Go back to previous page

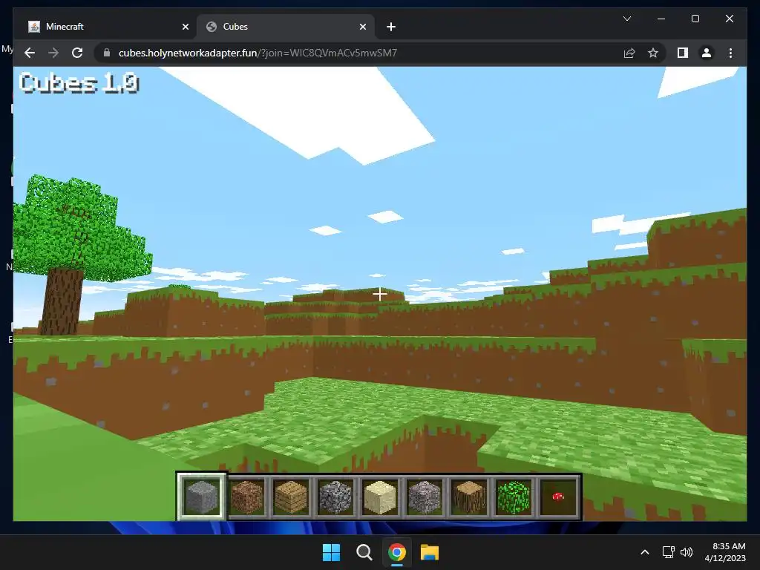[30, 53]
